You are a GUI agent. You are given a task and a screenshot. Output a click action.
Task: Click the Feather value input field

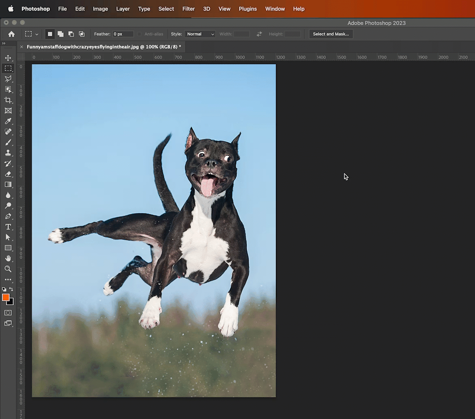123,34
